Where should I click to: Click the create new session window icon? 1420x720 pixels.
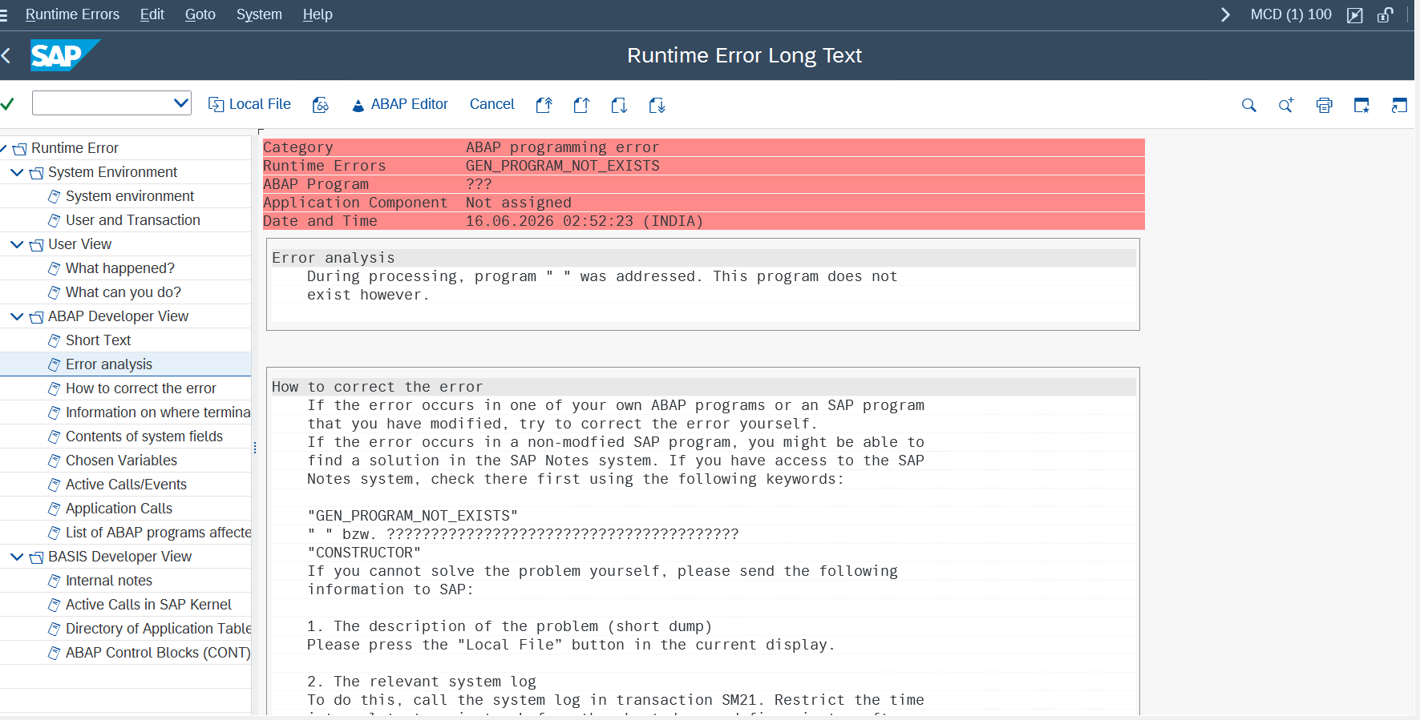click(x=1361, y=105)
